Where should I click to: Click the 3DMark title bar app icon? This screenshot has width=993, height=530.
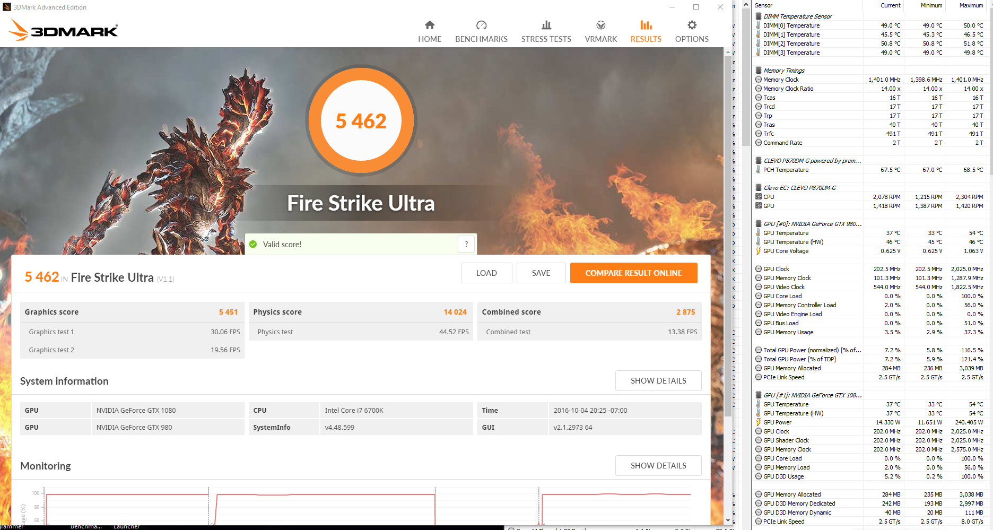7,7
